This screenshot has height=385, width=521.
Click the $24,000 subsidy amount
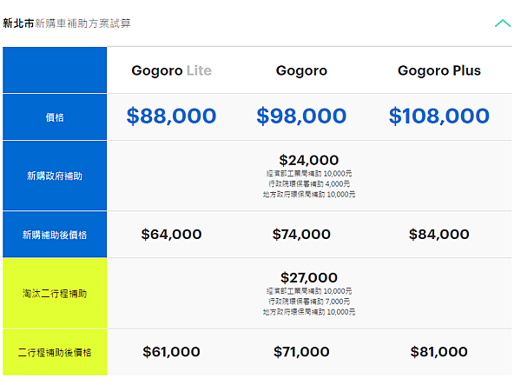tap(308, 160)
